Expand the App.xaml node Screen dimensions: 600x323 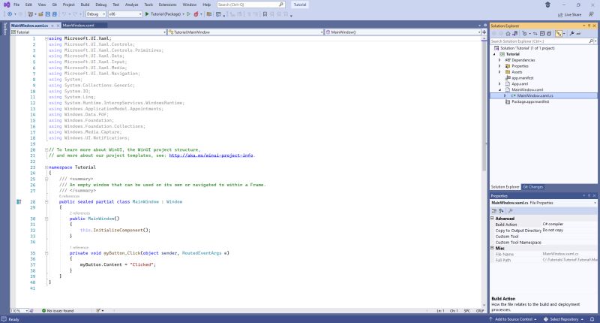499,83
